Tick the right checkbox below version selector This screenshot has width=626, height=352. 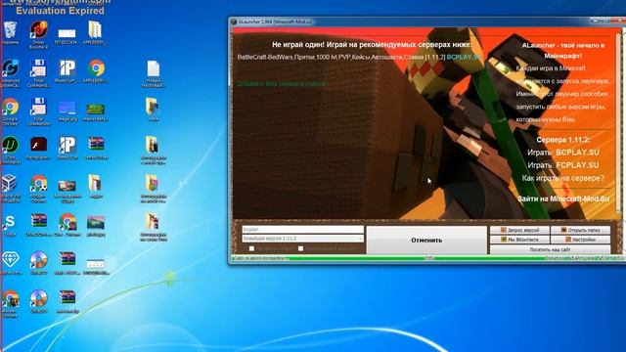(x=300, y=248)
